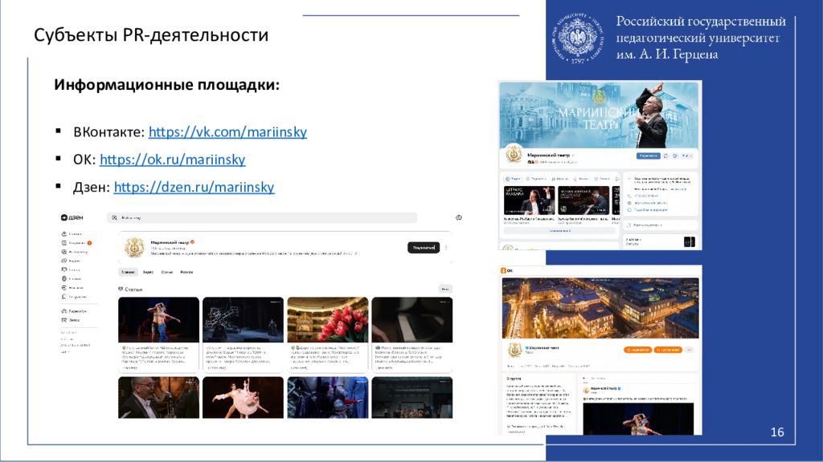Select the second tab on the Dzen channel
The width and height of the screenshot is (823, 462).
148,272
